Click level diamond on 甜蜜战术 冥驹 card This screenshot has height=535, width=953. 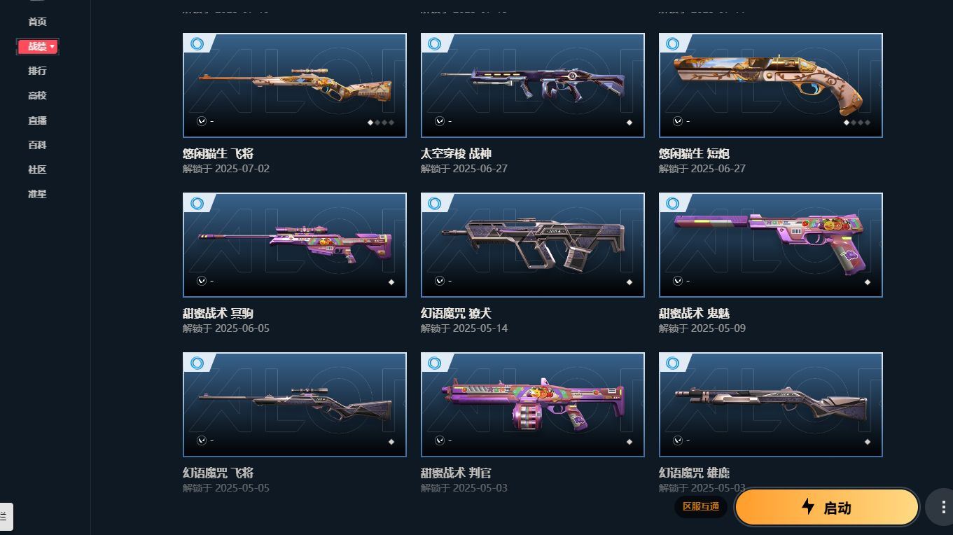pos(391,282)
